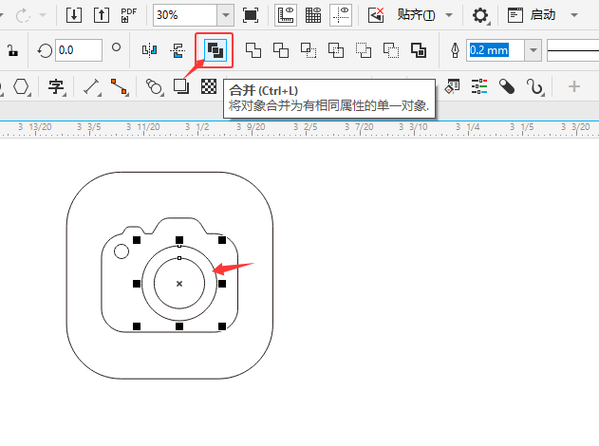Publish to PDF using the PDF icon
The image size is (599, 446).
[129, 15]
